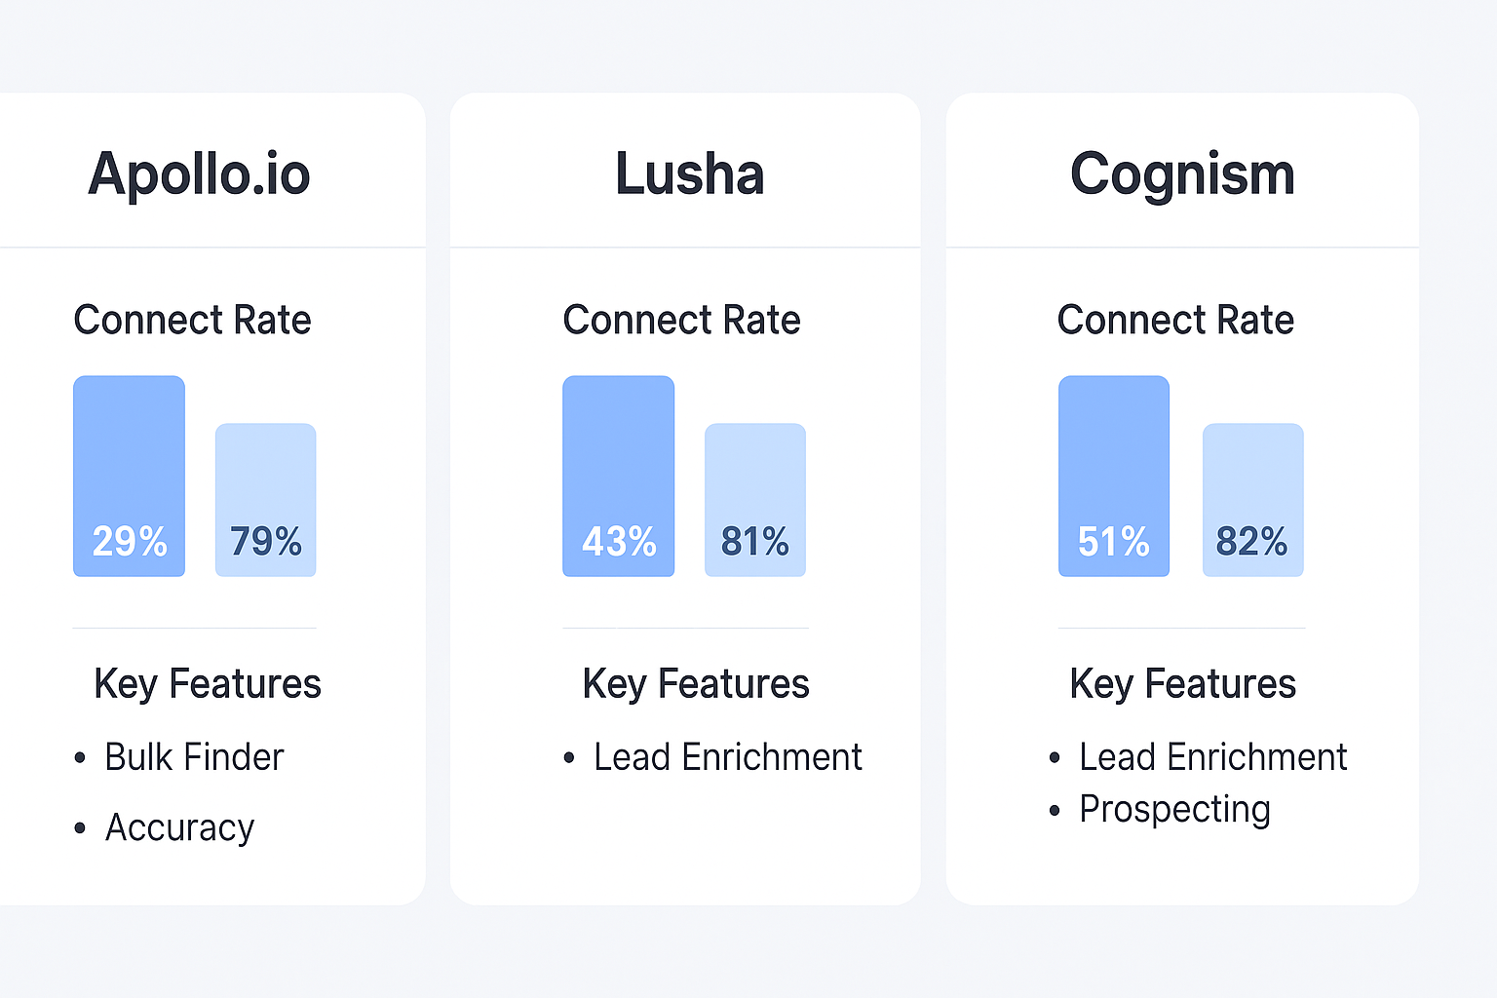The height and width of the screenshot is (998, 1497).
Task: Click Key Features heading under Apollo.io
Action: [208, 684]
